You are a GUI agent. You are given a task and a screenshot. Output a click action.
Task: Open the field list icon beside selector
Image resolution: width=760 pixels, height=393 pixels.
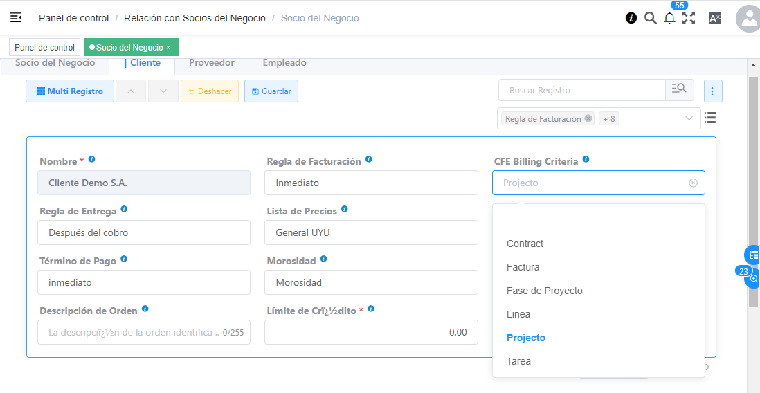point(710,118)
